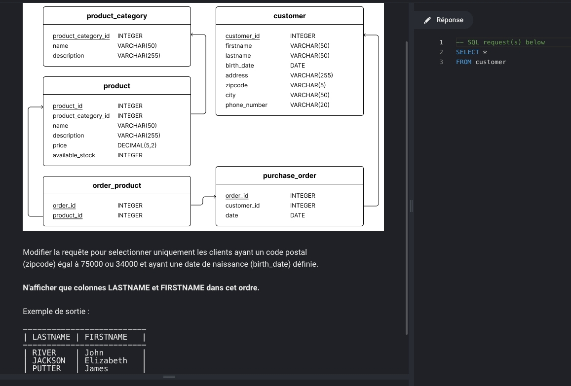The height and width of the screenshot is (386, 571).
Task: Click the product_category table title
Action: tap(117, 16)
